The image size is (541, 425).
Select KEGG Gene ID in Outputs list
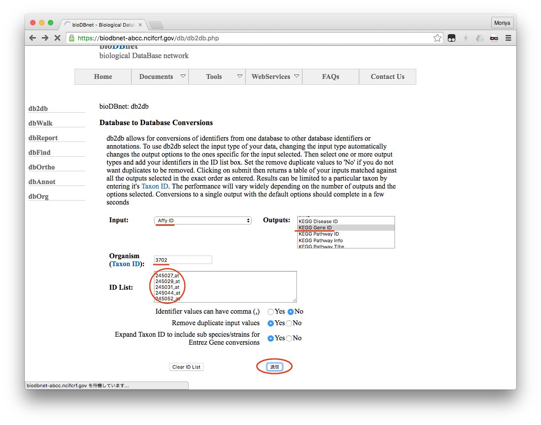coord(346,228)
